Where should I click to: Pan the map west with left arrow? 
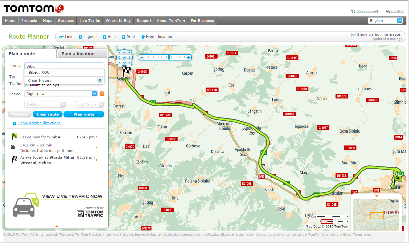click(x=120, y=58)
